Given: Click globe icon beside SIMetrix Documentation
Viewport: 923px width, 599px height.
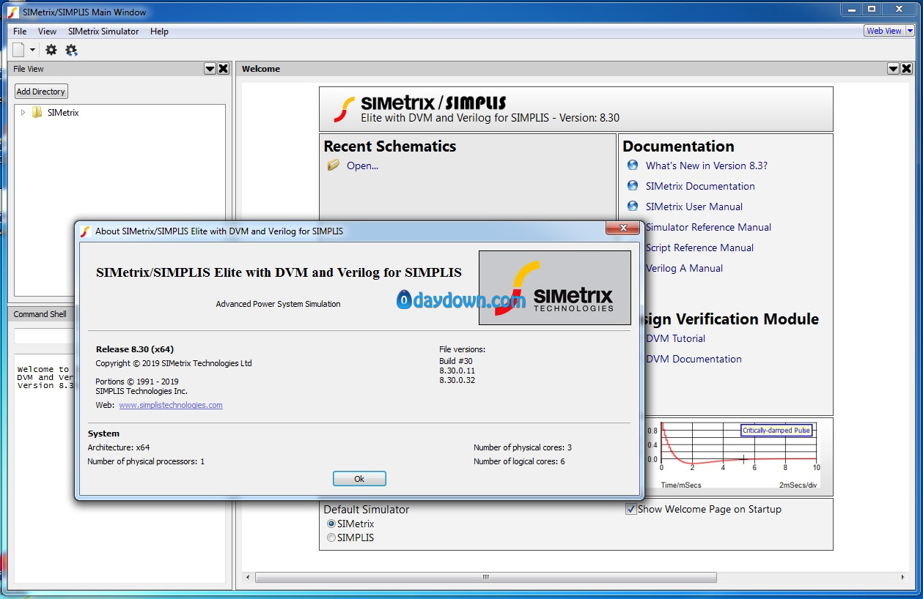Looking at the screenshot, I should pyautogui.click(x=633, y=186).
